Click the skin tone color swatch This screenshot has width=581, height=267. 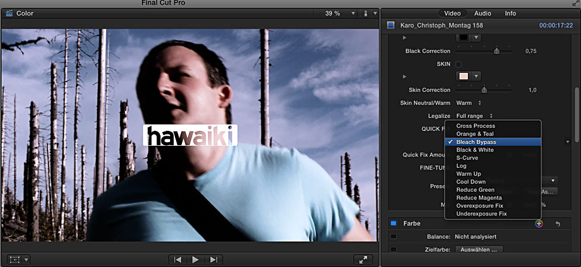(x=463, y=76)
